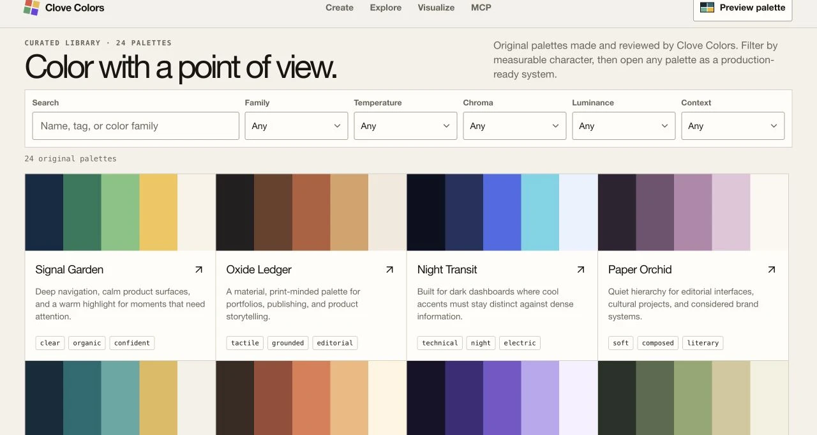Click the 'technical' tag chip

(440, 343)
